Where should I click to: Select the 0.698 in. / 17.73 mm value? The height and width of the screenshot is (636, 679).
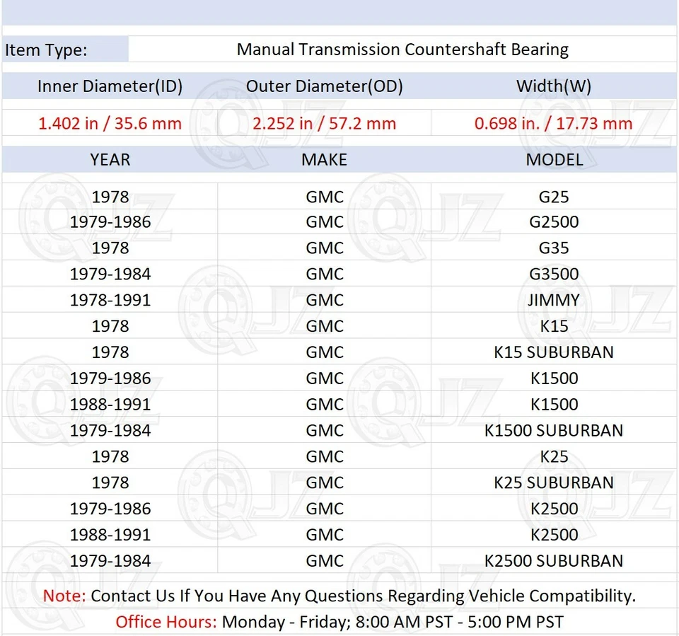click(x=554, y=122)
